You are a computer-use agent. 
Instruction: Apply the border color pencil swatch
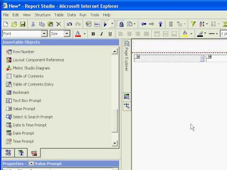pos(200,34)
